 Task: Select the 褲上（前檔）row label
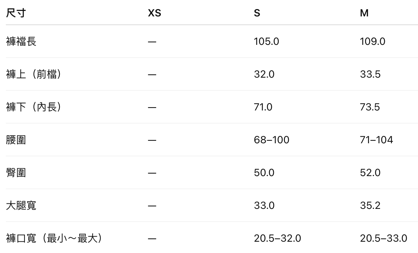tap(34, 74)
